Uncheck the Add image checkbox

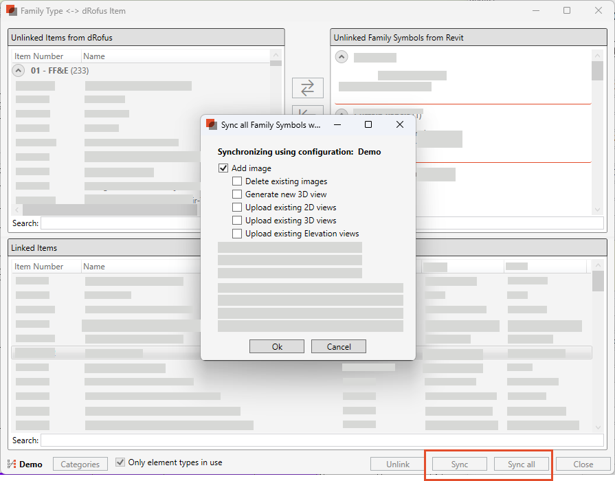pos(223,168)
